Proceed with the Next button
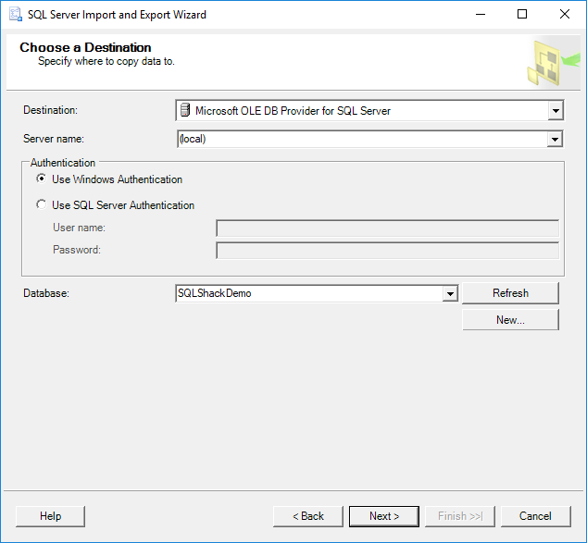587x543 pixels. pyautogui.click(x=384, y=516)
